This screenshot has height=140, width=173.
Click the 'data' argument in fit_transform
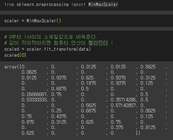[83, 49]
